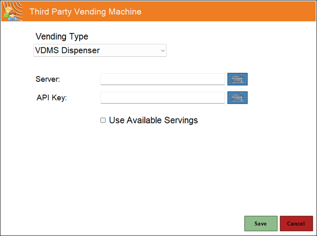317x236 pixels.
Task: Click into the Server input field
Action: tap(163, 79)
